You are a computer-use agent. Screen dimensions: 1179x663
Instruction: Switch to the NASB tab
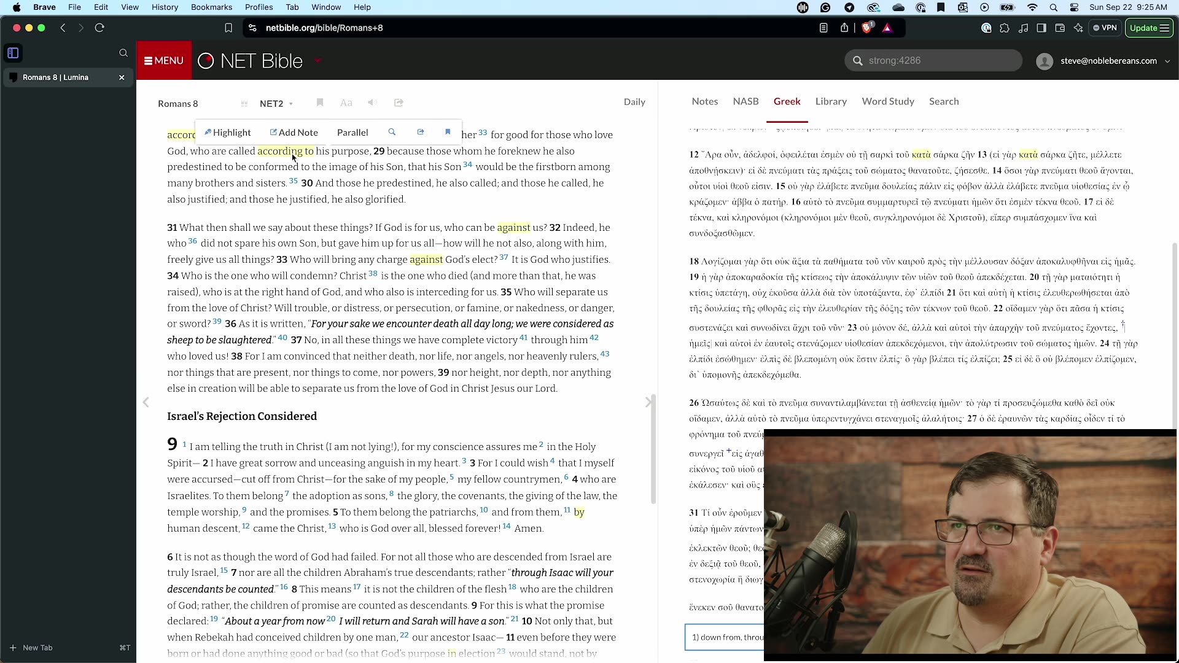coord(745,101)
